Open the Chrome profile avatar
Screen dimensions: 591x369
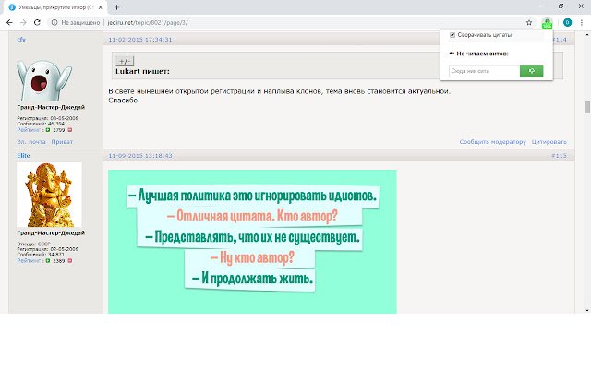(567, 22)
